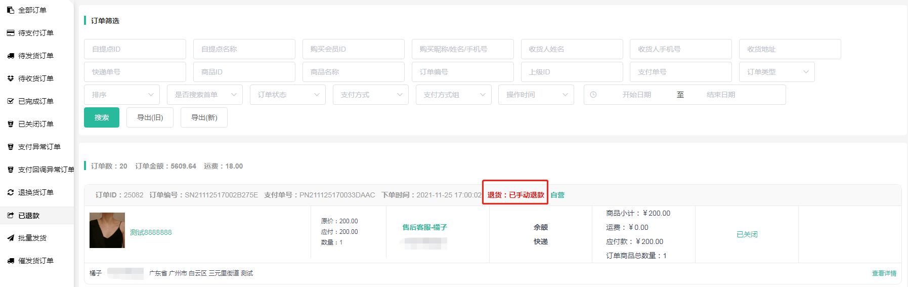The width and height of the screenshot is (908, 287).
Task: Focus the 收货人手机号 input
Action: pos(681,49)
